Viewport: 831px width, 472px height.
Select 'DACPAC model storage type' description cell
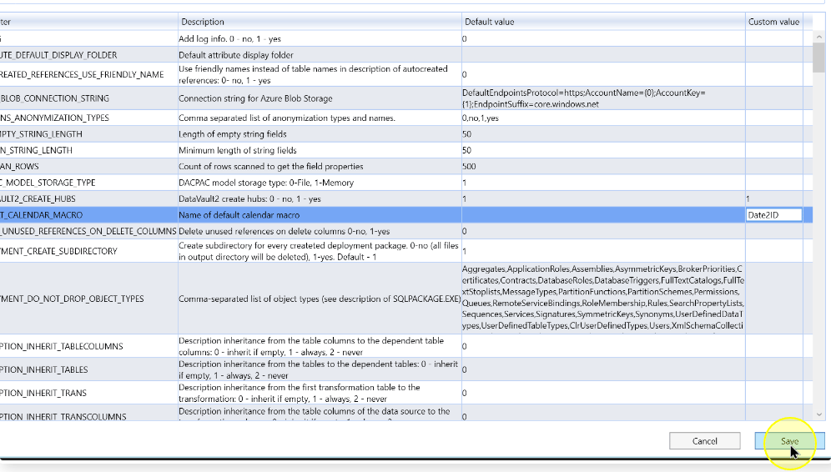point(320,183)
